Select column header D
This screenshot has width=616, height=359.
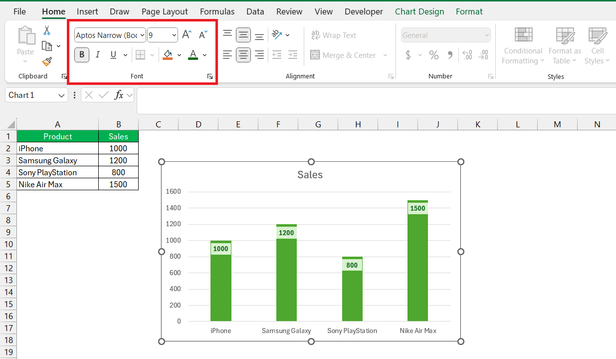tap(198, 124)
